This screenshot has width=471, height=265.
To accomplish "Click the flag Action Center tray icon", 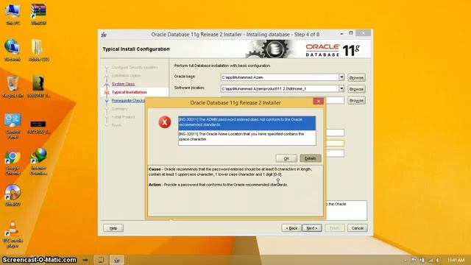I will 414,260.
